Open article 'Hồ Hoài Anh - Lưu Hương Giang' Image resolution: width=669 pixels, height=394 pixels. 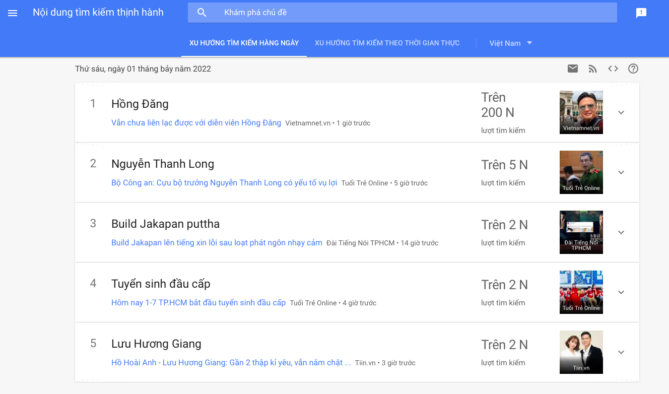point(231,362)
